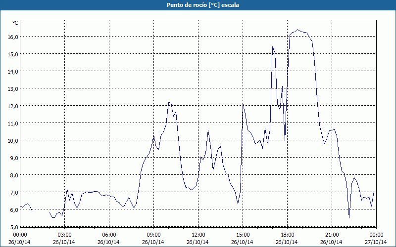The height and width of the screenshot is (247, 396).
Task: Click the 15:00 time axis label
Action: [243, 235]
